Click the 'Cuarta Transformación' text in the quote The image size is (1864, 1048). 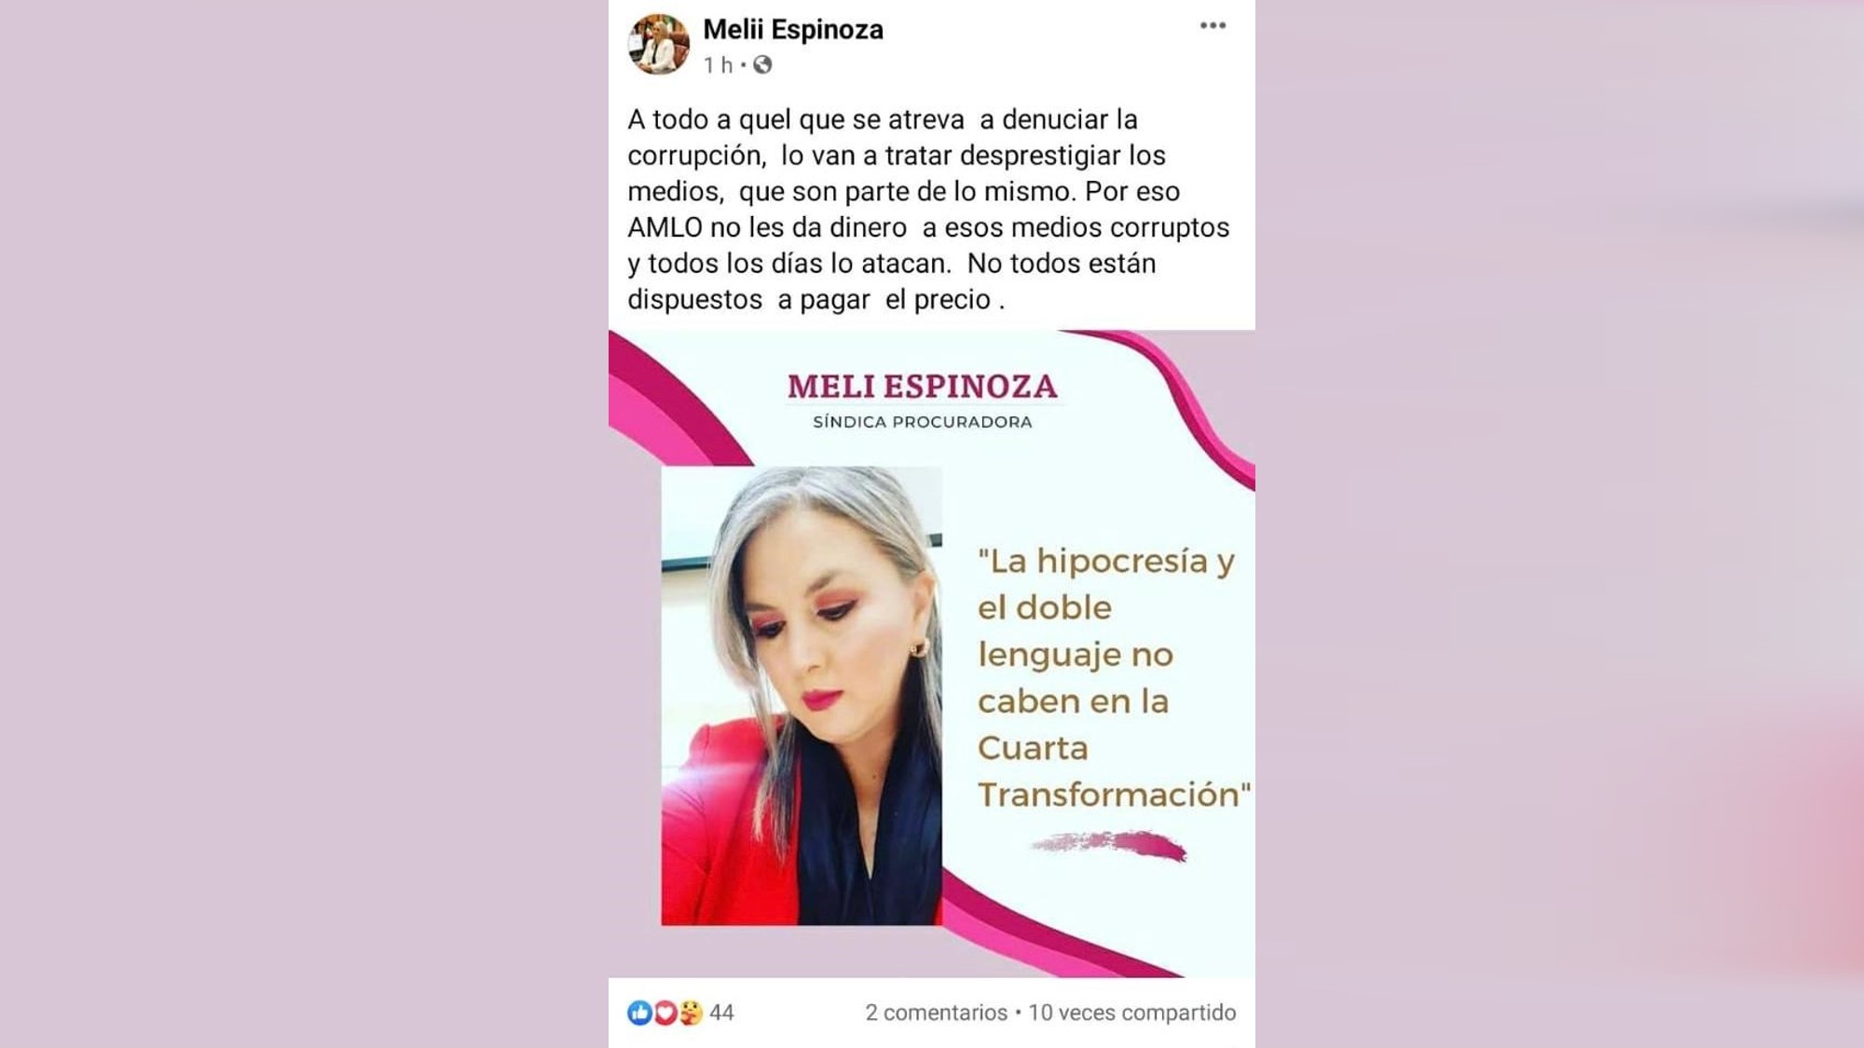[1114, 771]
